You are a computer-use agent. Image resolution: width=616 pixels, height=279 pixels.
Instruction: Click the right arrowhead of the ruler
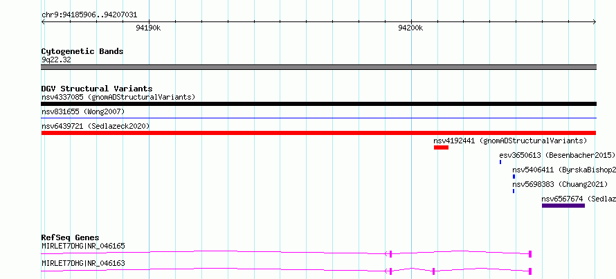[594, 22]
